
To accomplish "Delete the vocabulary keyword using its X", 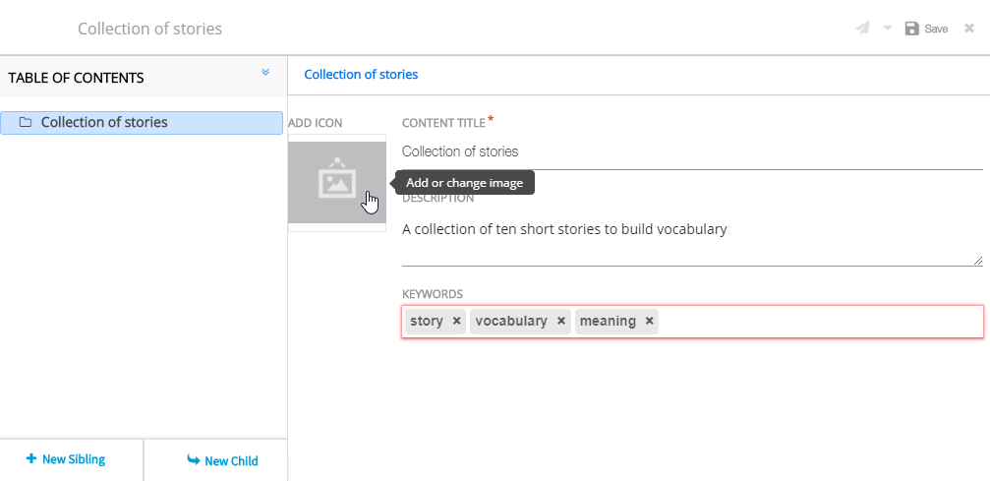I will coord(561,322).
